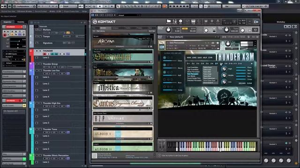300x168 pixels.
Task: Select the Epic Metals category
Action: 191,76
